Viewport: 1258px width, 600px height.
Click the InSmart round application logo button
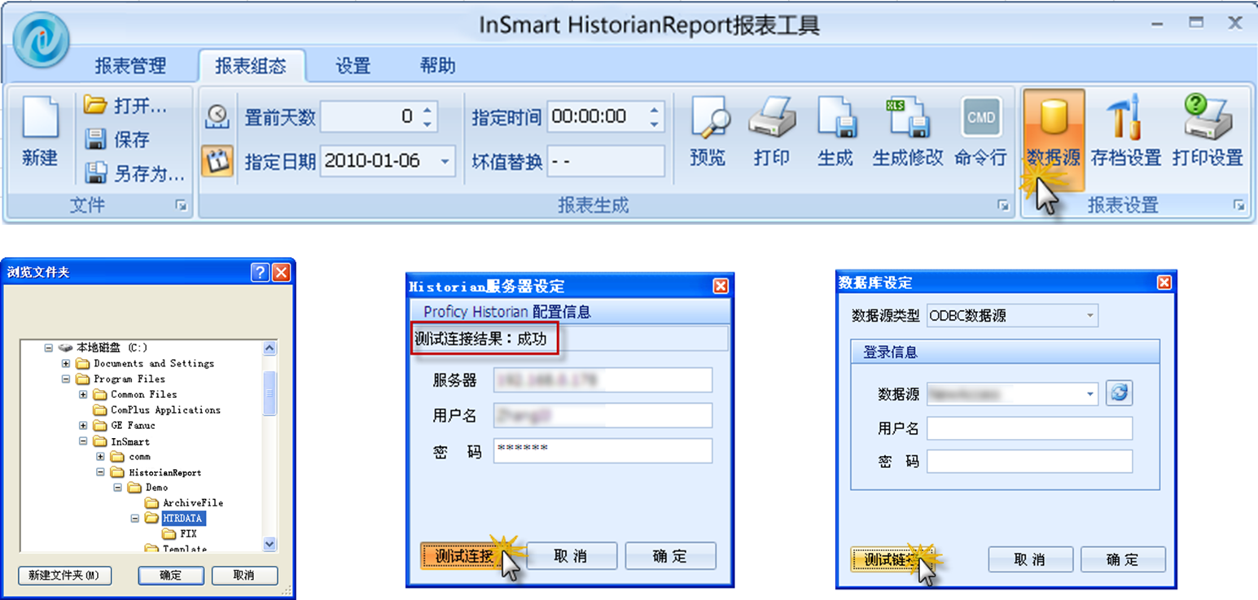(41, 39)
